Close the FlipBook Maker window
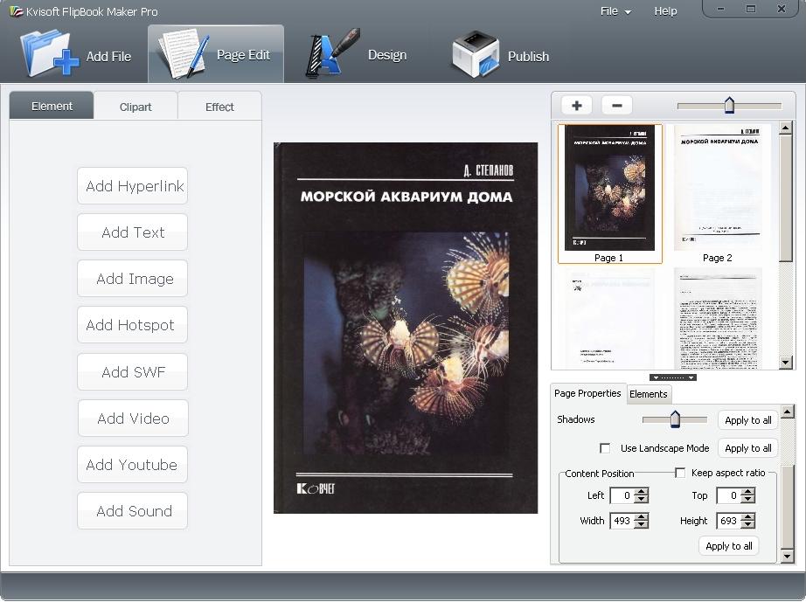The height and width of the screenshot is (602, 806). 782,9
